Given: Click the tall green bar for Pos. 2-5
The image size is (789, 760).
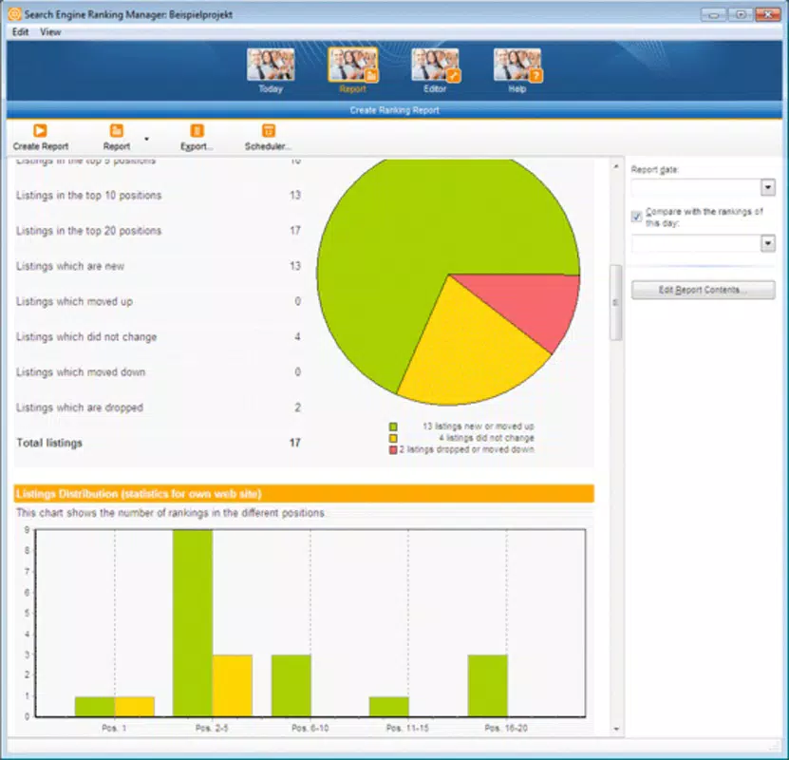Looking at the screenshot, I should [x=192, y=622].
